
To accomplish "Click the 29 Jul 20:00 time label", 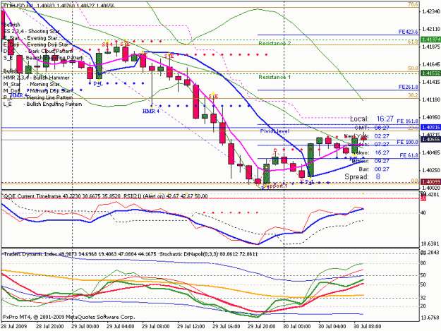I will [x=262, y=326].
